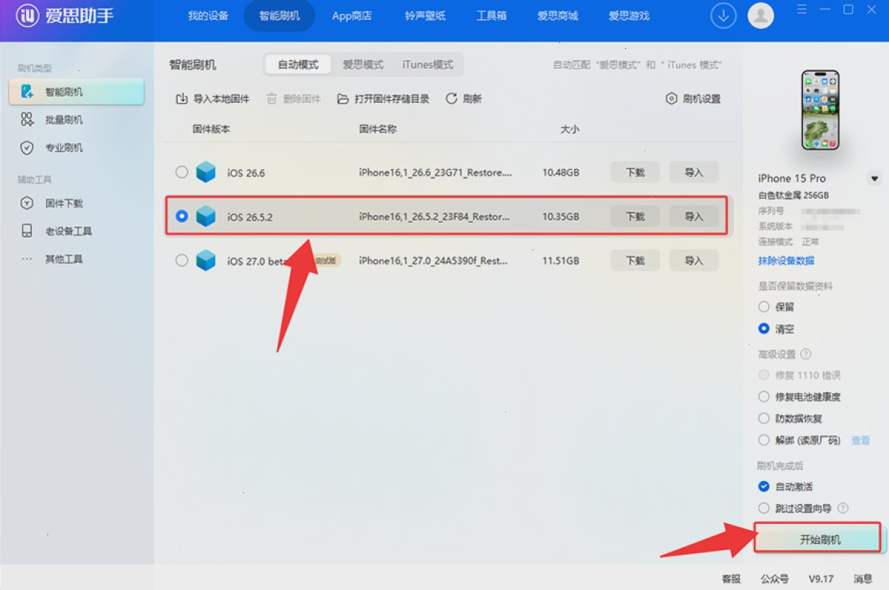Enable 防数据恢复 option
The width and height of the screenshot is (889, 590).
764,418
